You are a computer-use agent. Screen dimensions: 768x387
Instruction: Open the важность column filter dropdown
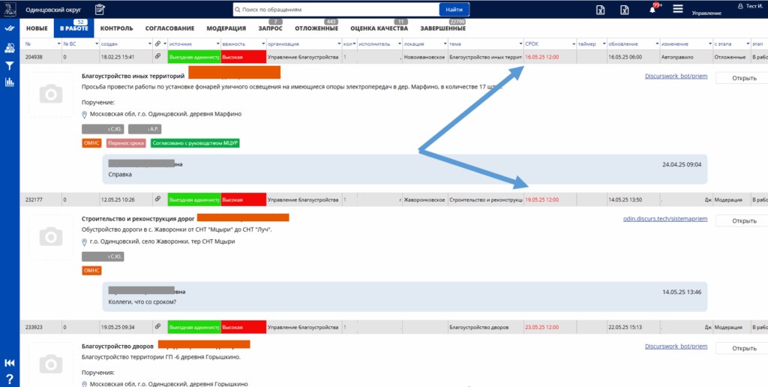(x=263, y=44)
